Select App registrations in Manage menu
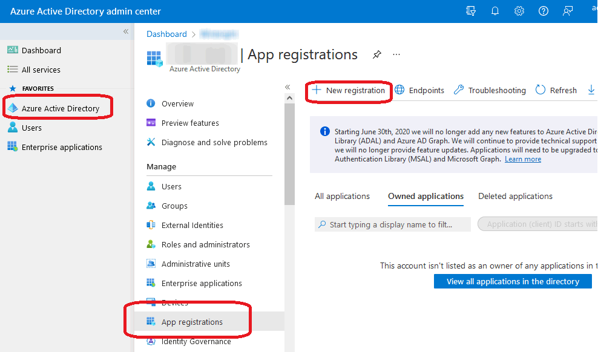The width and height of the screenshot is (598, 352). [192, 322]
